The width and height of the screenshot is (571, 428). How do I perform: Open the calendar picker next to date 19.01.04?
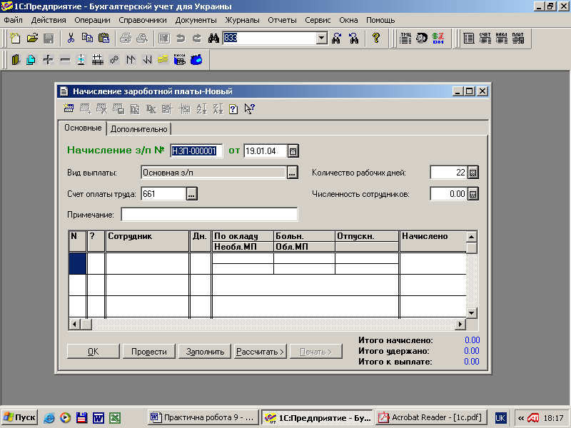[293, 151]
